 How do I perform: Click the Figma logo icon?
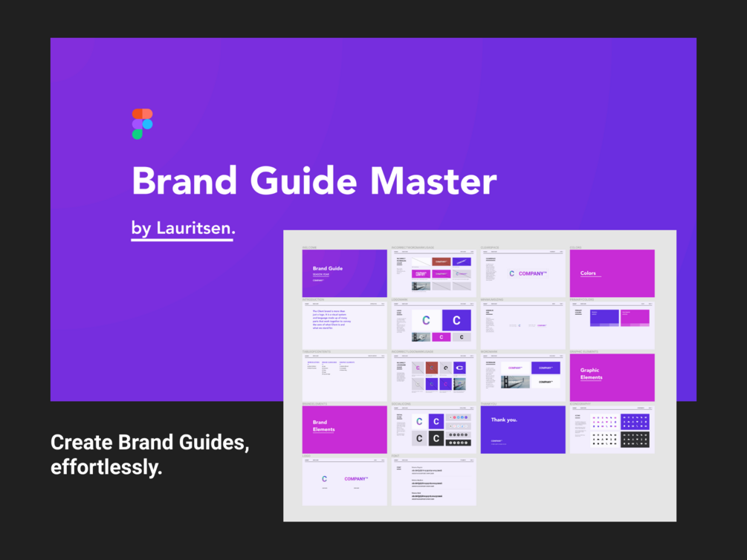coord(143,124)
